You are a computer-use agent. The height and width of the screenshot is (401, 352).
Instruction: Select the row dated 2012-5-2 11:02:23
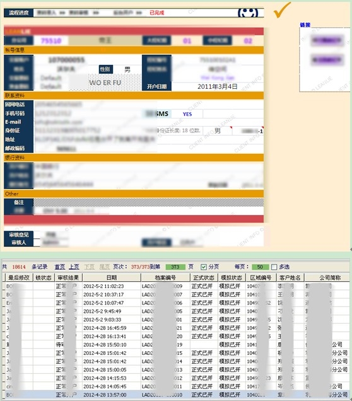[x=176, y=286]
